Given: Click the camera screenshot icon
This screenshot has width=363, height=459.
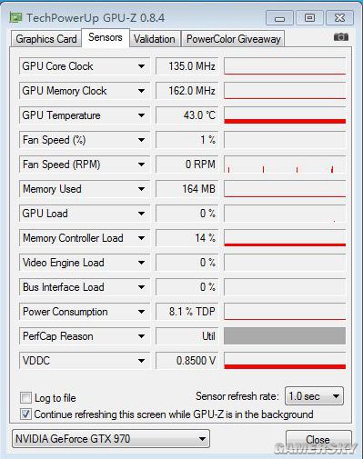Looking at the screenshot, I should pos(341,37).
